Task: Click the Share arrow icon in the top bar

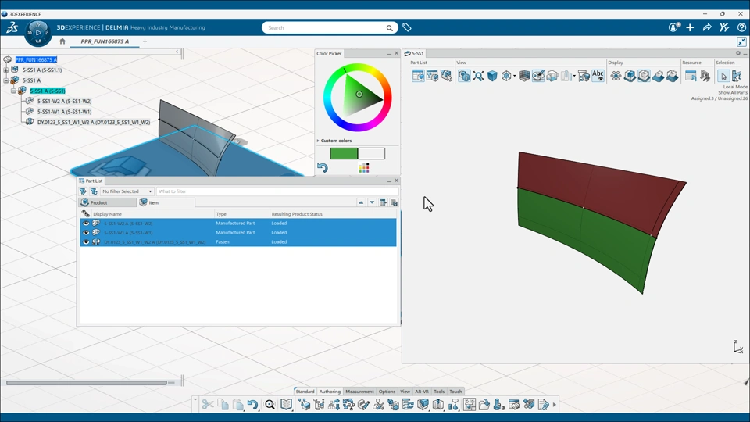Action: pos(707,28)
